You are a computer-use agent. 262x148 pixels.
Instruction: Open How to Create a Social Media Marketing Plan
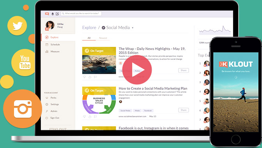point(153,89)
